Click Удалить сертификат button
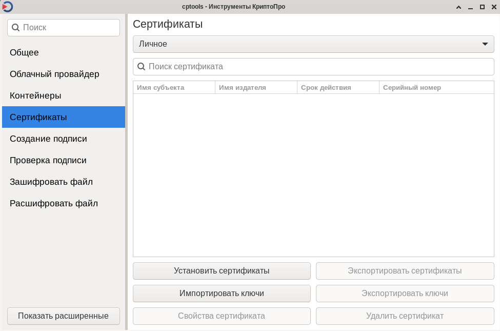Screen dimensions: 500x331 [405, 316]
